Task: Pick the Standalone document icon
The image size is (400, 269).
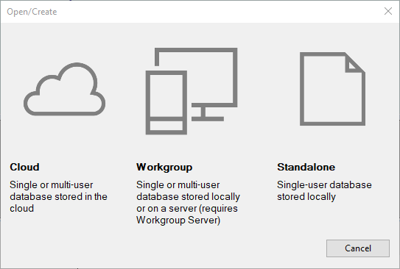Action: click(x=332, y=89)
